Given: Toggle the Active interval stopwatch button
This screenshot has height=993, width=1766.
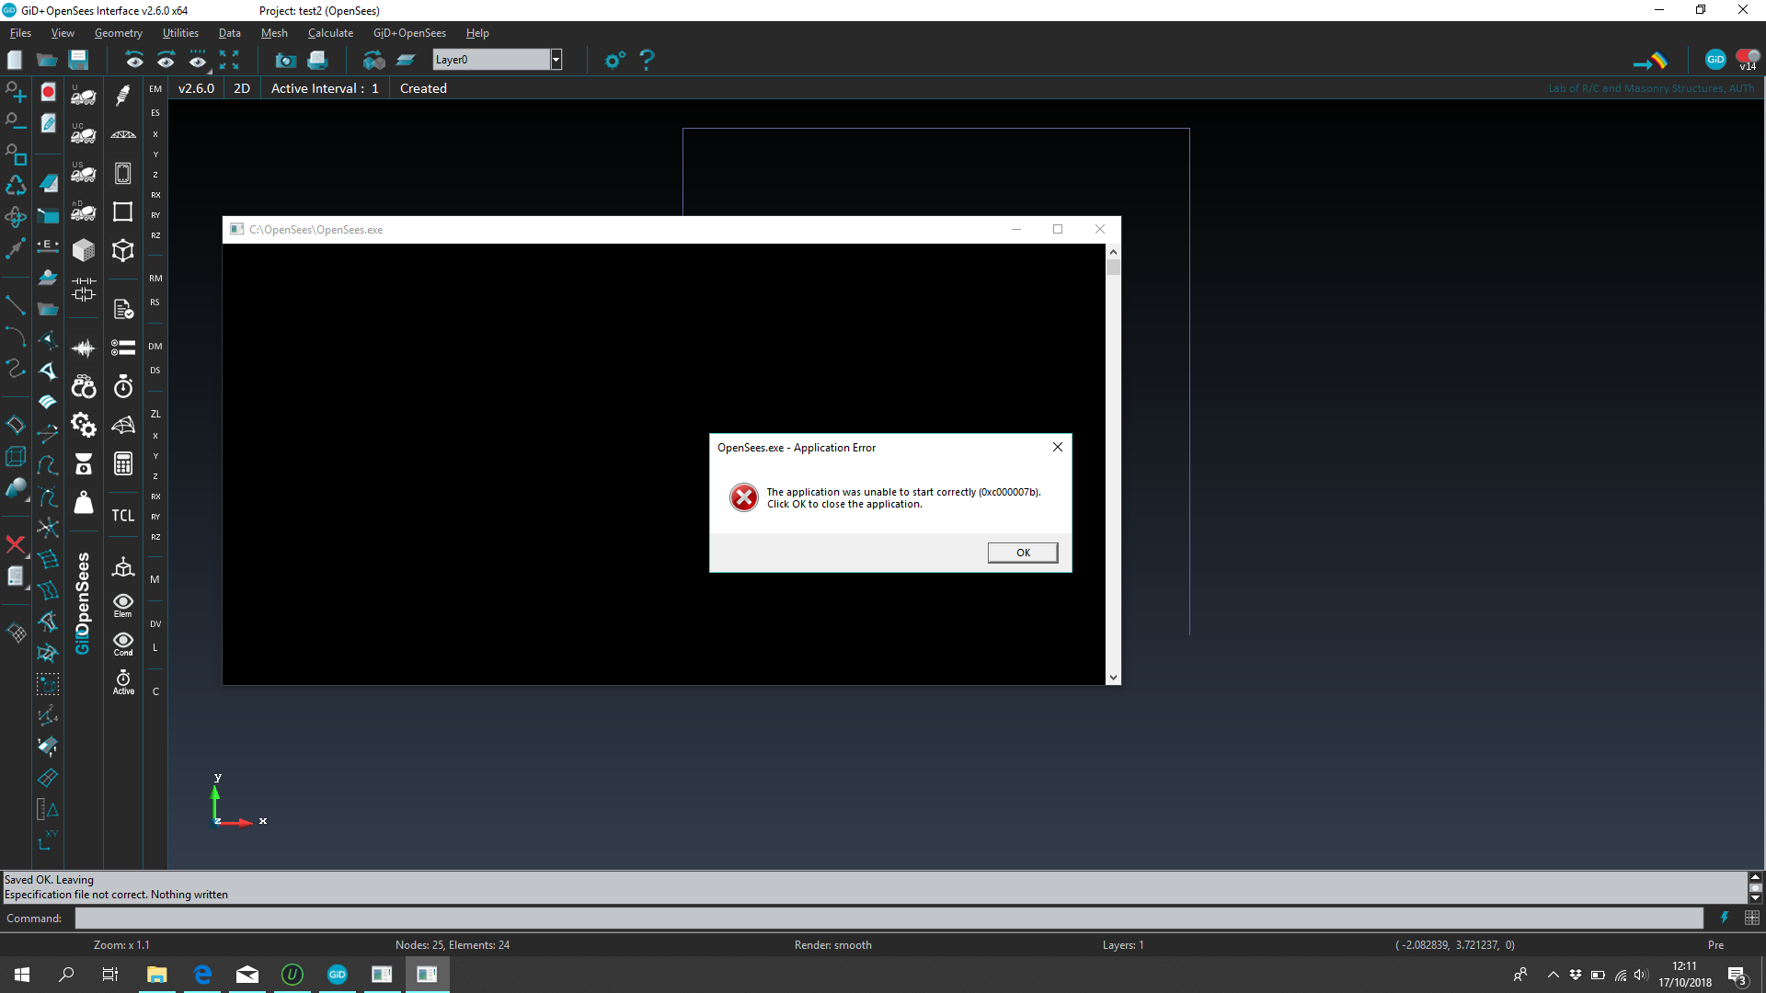Looking at the screenshot, I should pos(123,681).
